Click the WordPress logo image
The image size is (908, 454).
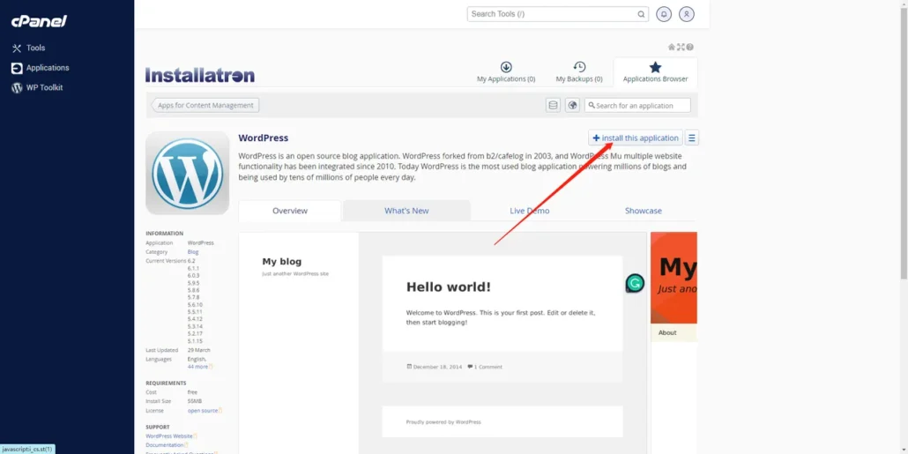click(187, 173)
